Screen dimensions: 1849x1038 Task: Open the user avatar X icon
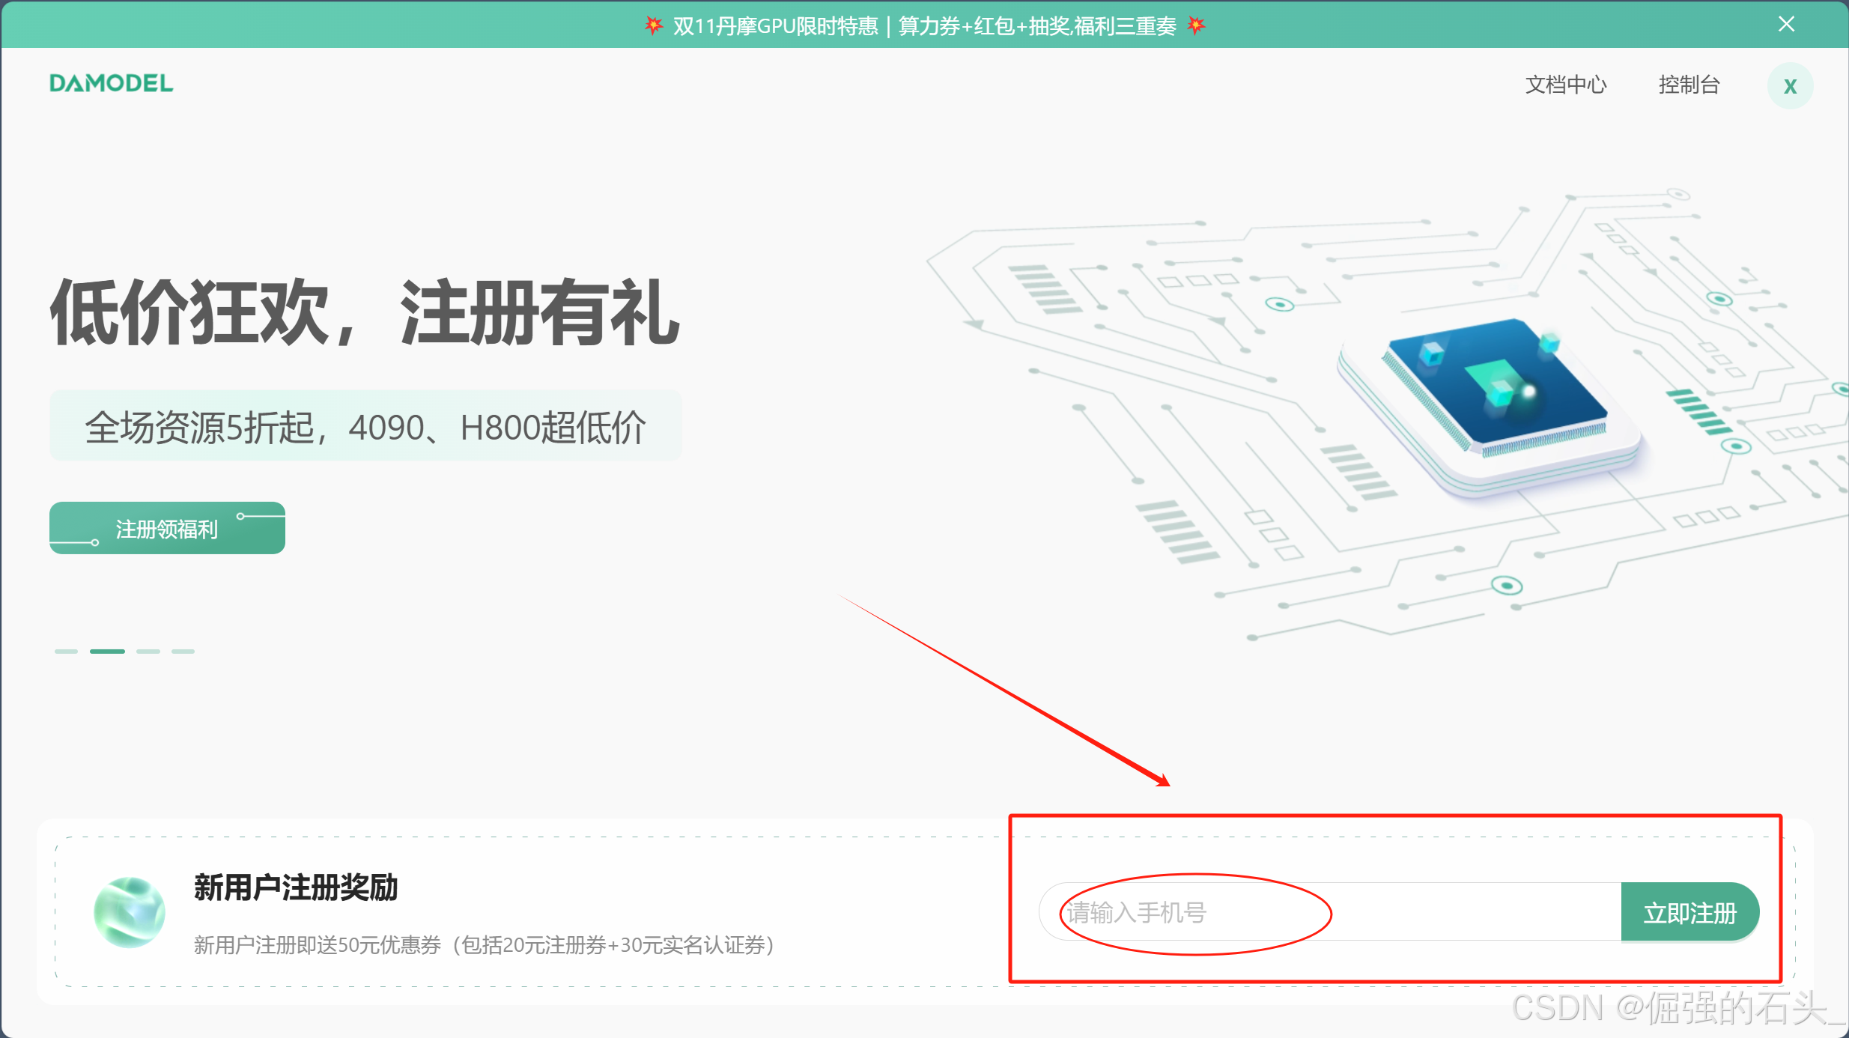click(1790, 86)
